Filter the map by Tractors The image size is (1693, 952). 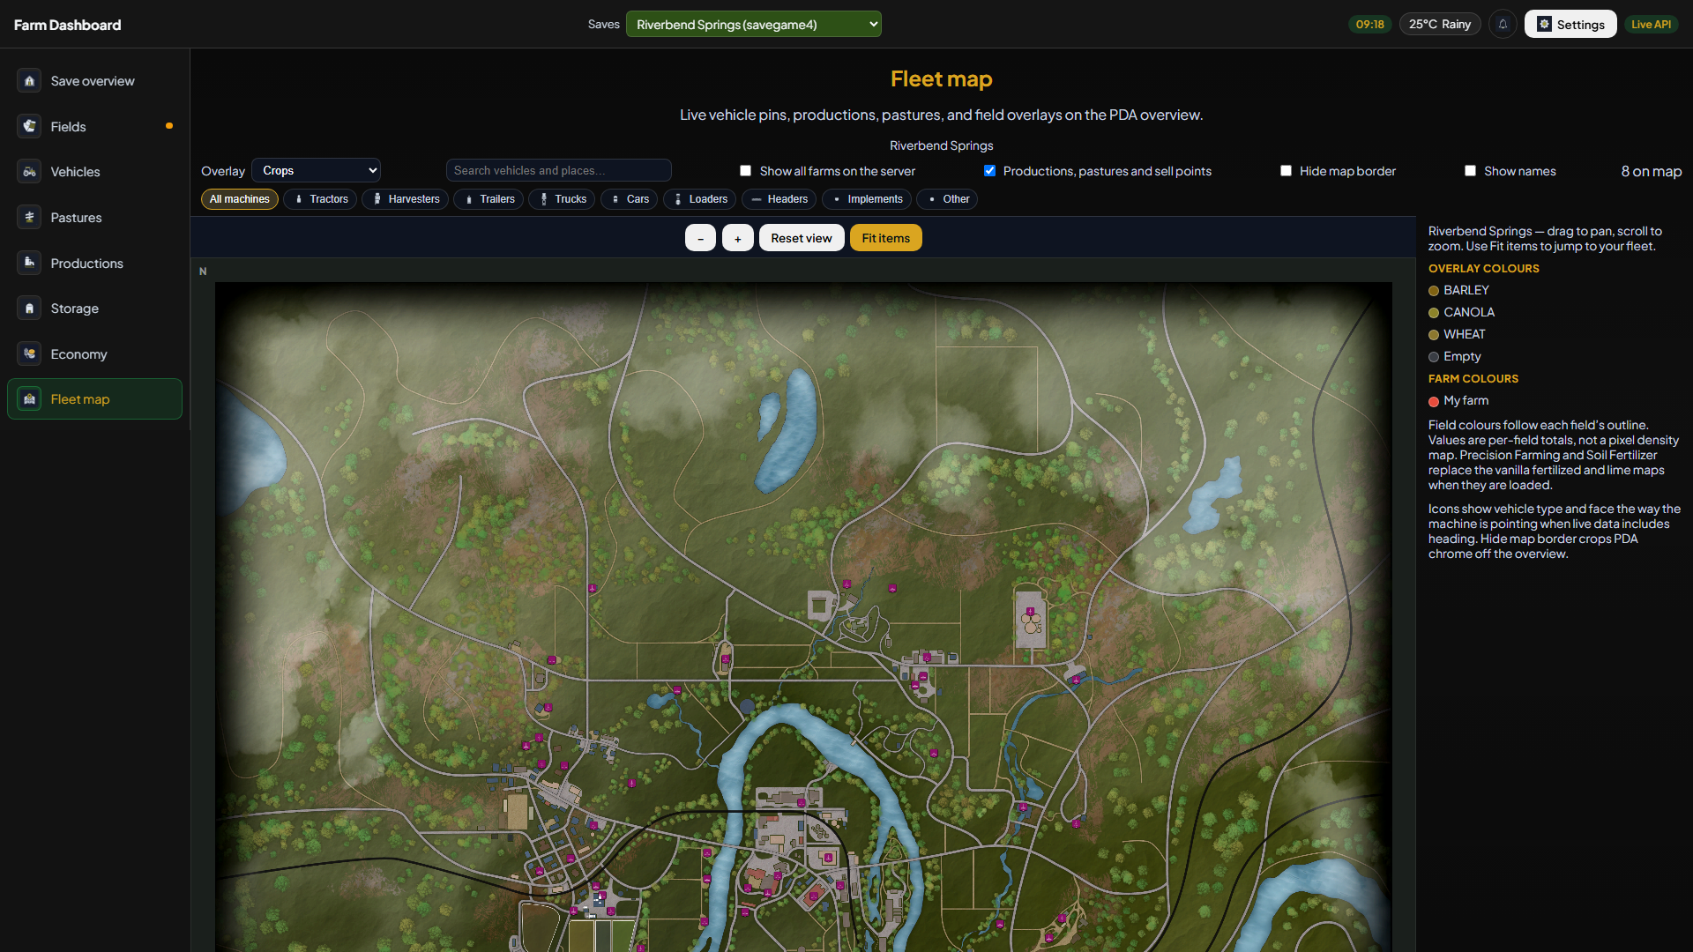click(320, 199)
